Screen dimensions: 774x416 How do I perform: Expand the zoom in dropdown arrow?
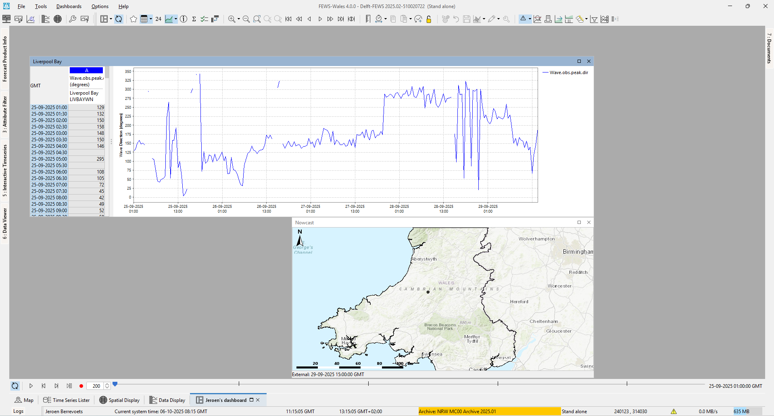[x=238, y=19]
